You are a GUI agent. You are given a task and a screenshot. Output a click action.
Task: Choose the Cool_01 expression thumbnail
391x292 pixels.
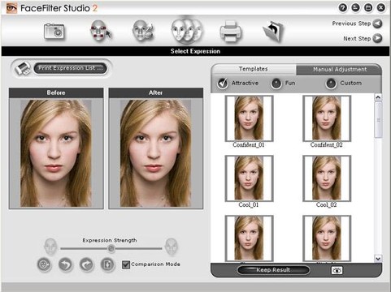click(x=249, y=178)
